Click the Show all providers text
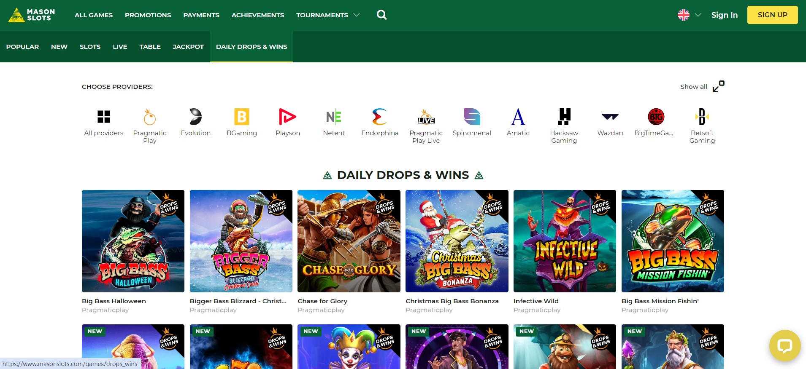The height and width of the screenshot is (369, 806). coord(693,86)
